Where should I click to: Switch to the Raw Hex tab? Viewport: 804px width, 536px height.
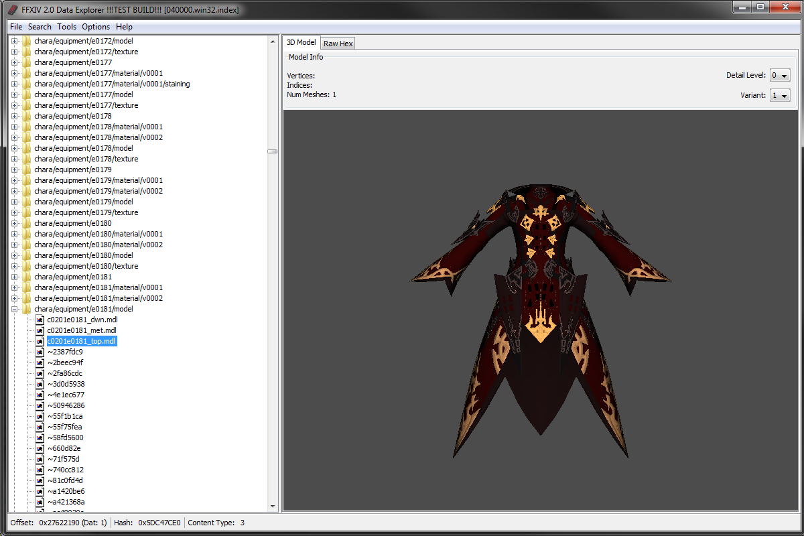(x=338, y=44)
